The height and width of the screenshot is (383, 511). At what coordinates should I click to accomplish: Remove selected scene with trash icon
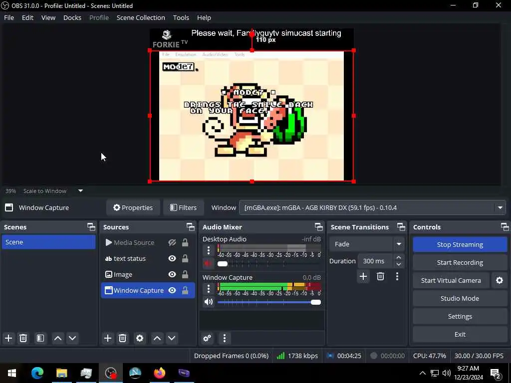pos(23,338)
